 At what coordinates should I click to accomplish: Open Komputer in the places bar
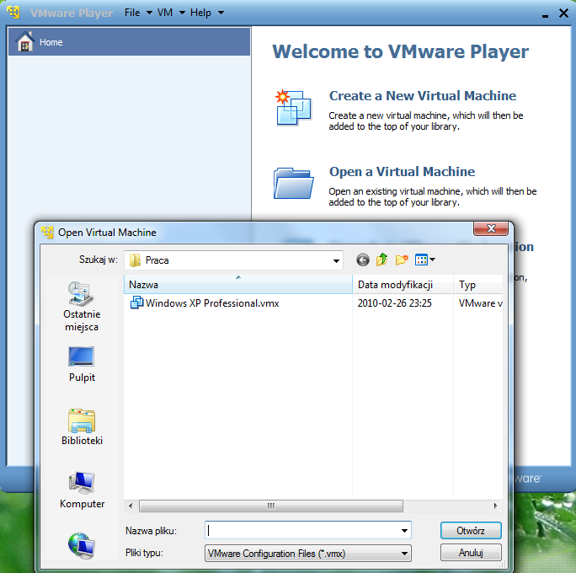(x=82, y=490)
